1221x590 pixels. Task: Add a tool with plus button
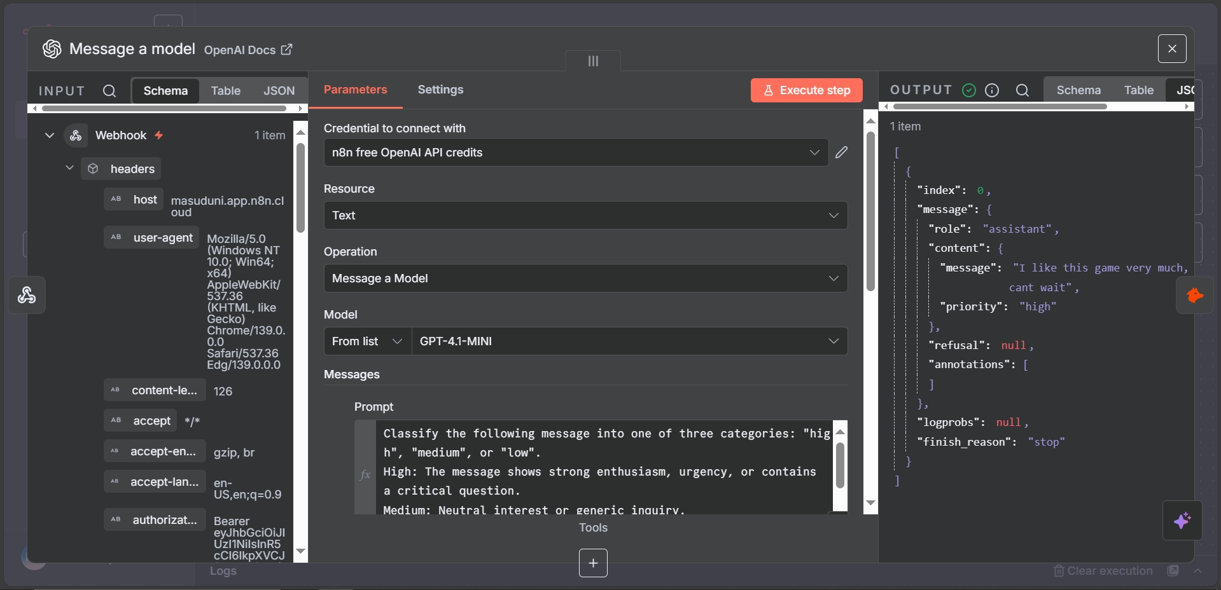click(x=593, y=563)
